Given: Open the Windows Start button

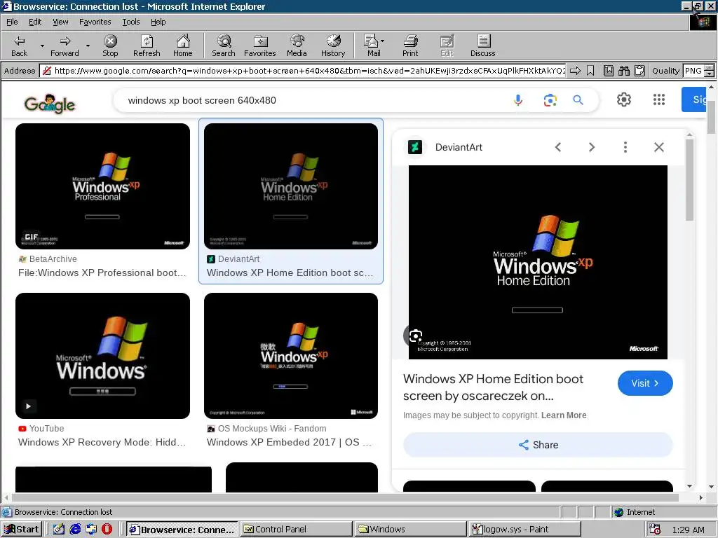Looking at the screenshot, I should 22,530.
